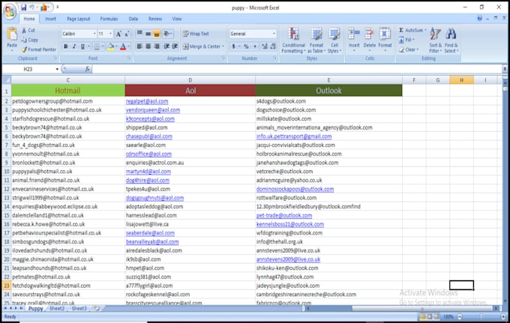Click the zoom slider in status bar

click(x=481, y=316)
